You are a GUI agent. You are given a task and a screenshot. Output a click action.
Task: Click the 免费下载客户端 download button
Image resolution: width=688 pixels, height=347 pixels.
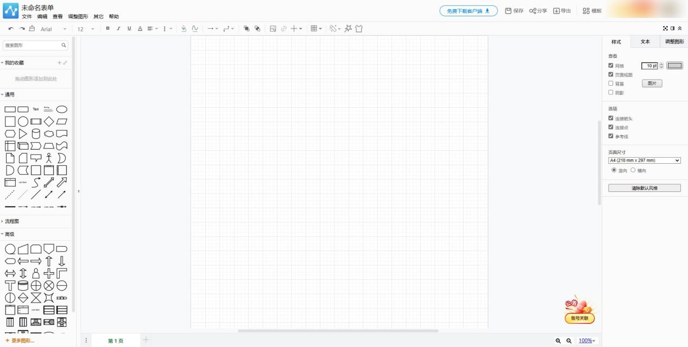pos(468,11)
